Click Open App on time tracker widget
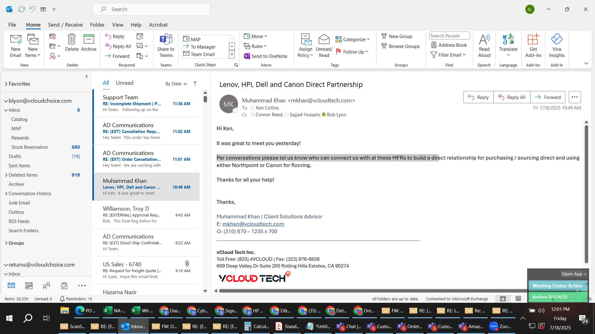Screen dimensions: 595x334 coord(574,274)
